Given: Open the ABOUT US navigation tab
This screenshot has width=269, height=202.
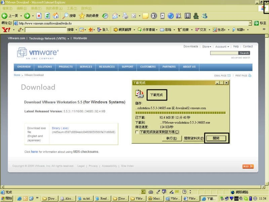Looking at the screenshot, I should (189, 67).
